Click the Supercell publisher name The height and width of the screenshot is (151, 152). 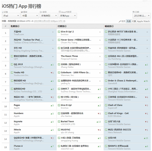point(113,108)
